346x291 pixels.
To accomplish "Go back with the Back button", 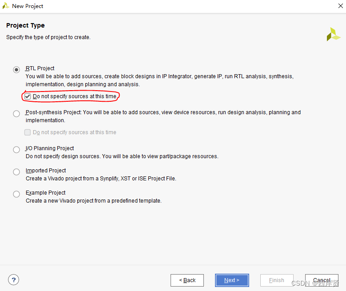I will (x=187, y=280).
